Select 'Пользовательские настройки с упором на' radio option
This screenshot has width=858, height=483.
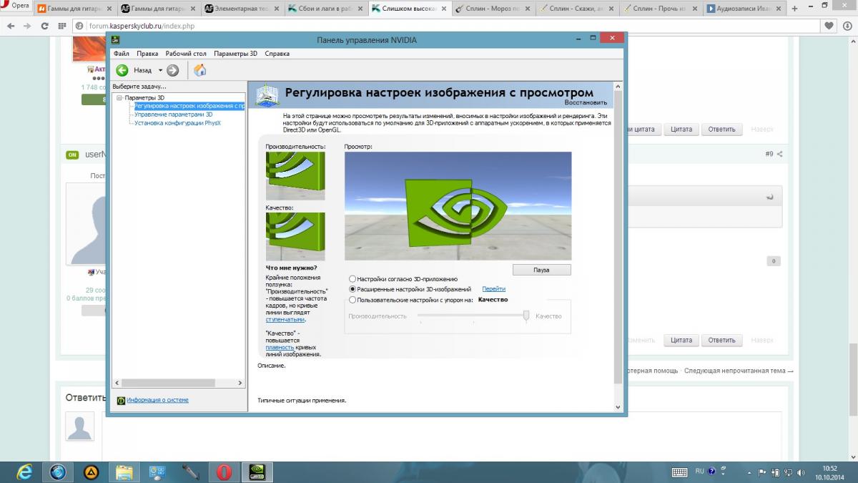[352, 300]
